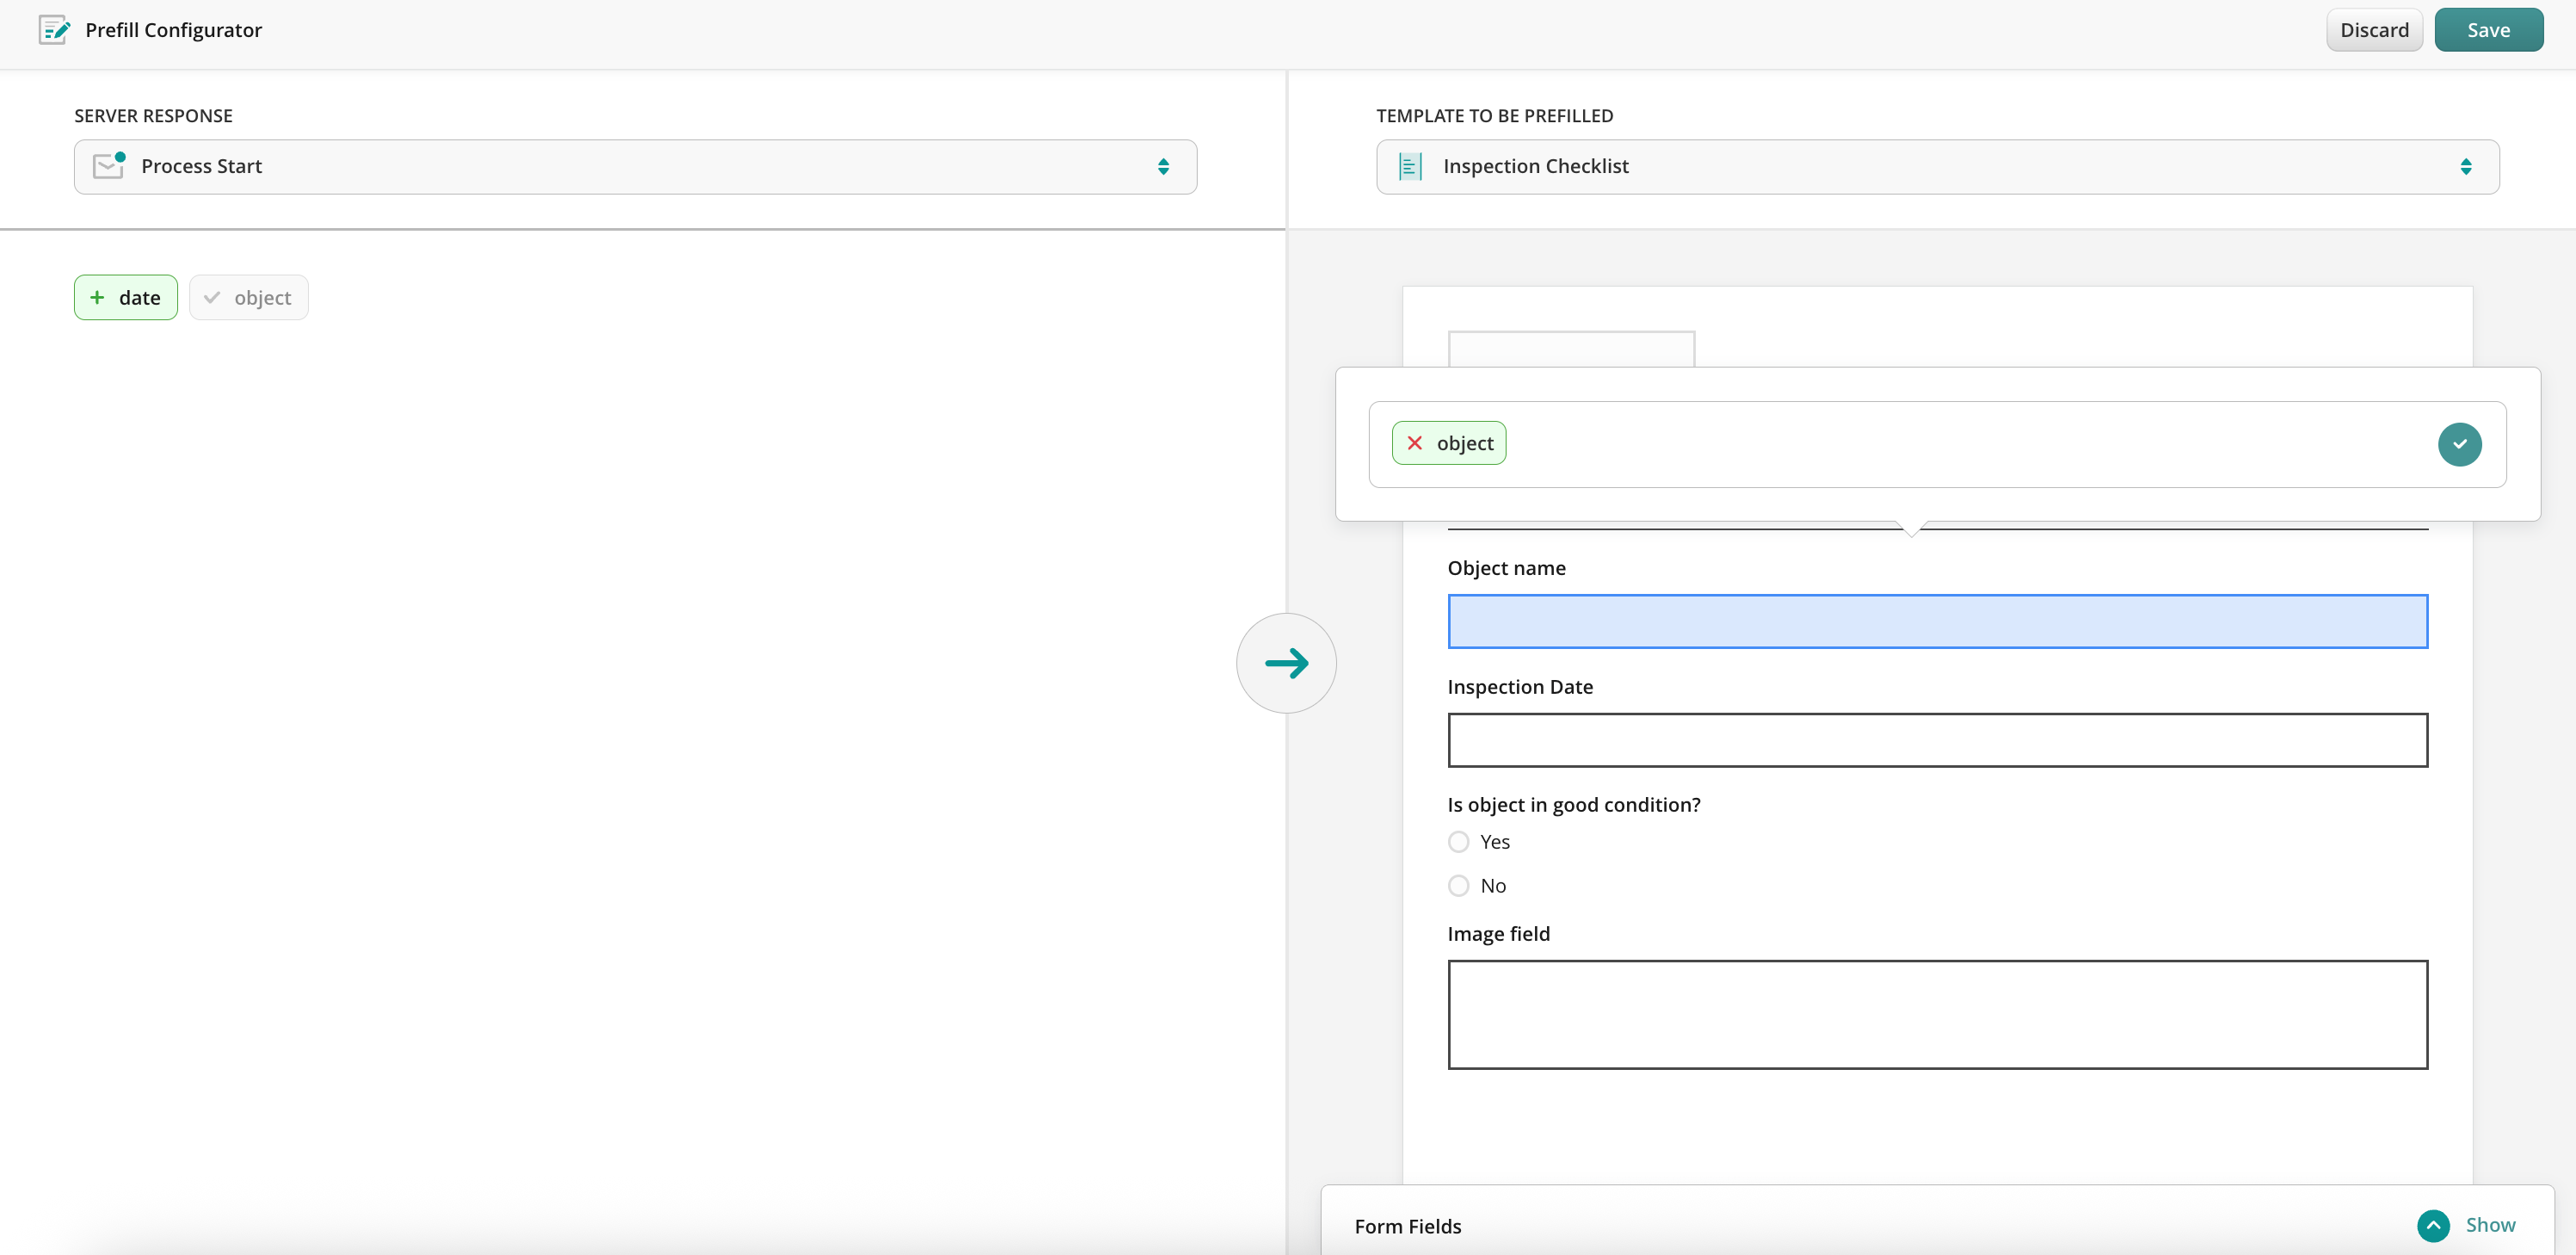This screenshot has height=1255, width=2576.
Task: Confirm mapping with teal checkmark circle
Action: tap(2459, 444)
